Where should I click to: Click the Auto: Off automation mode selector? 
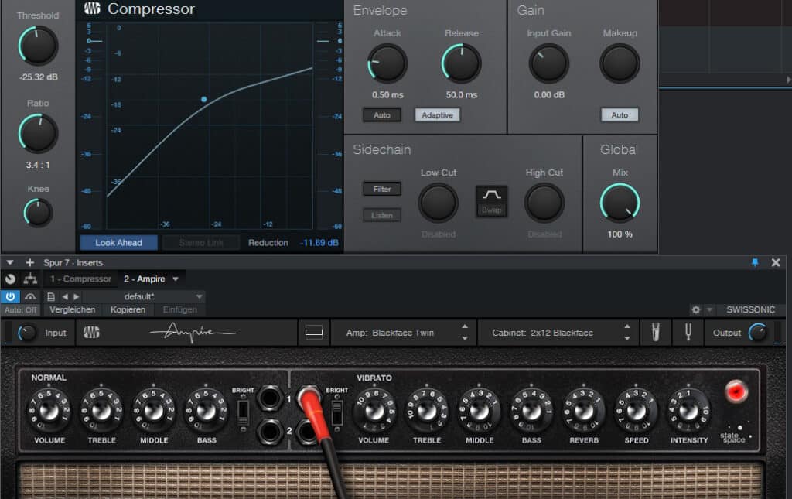click(x=20, y=310)
